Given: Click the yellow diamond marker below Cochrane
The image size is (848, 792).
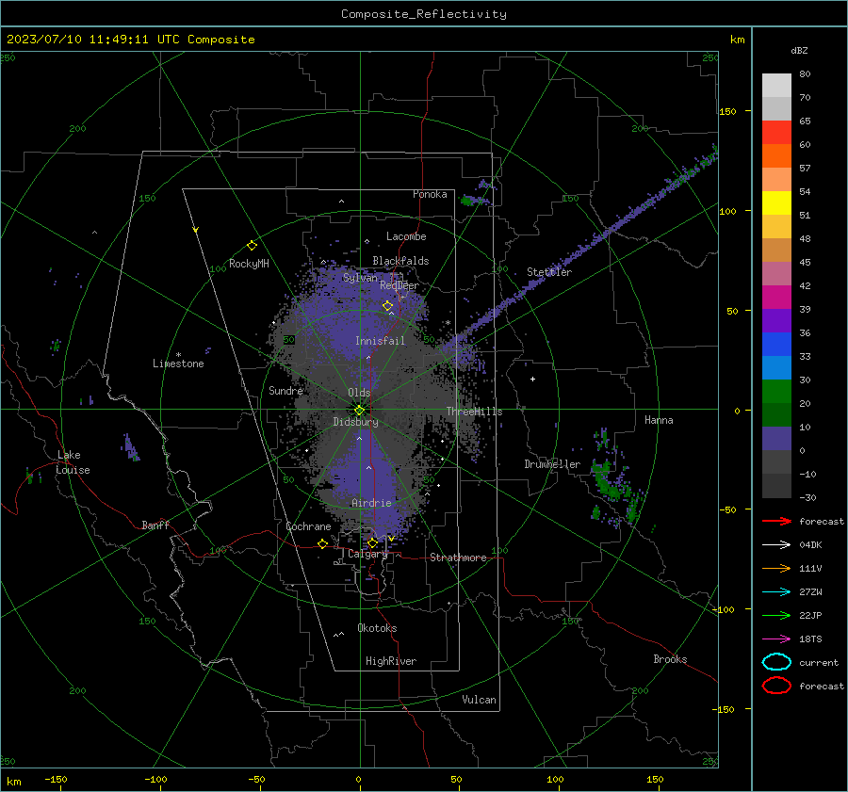Looking at the screenshot, I should (x=322, y=543).
